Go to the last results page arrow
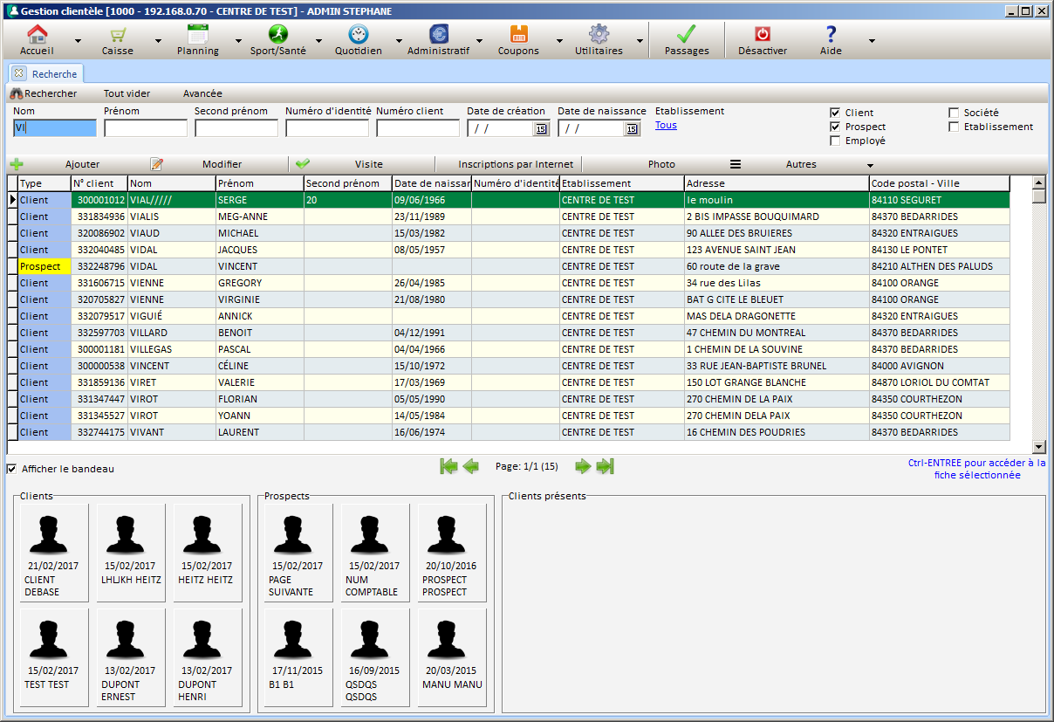Image resolution: width=1054 pixels, height=722 pixels. coord(605,466)
